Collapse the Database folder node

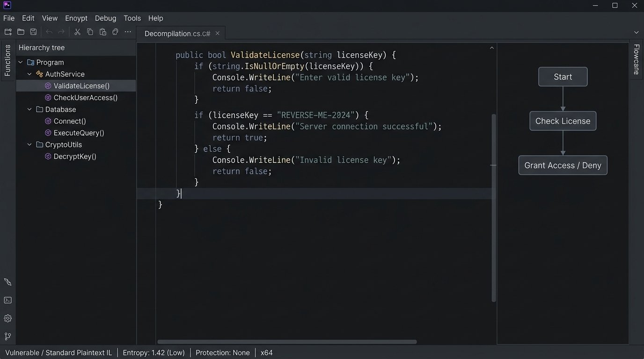29,109
